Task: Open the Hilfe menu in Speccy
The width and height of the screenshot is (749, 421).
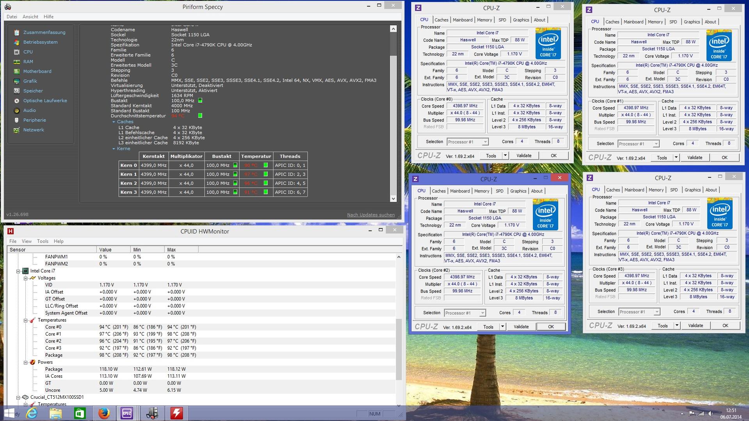Action: click(x=49, y=17)
